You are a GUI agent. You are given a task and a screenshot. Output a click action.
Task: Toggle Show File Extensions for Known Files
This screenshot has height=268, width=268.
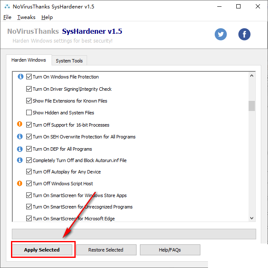(x=29, y=101)
